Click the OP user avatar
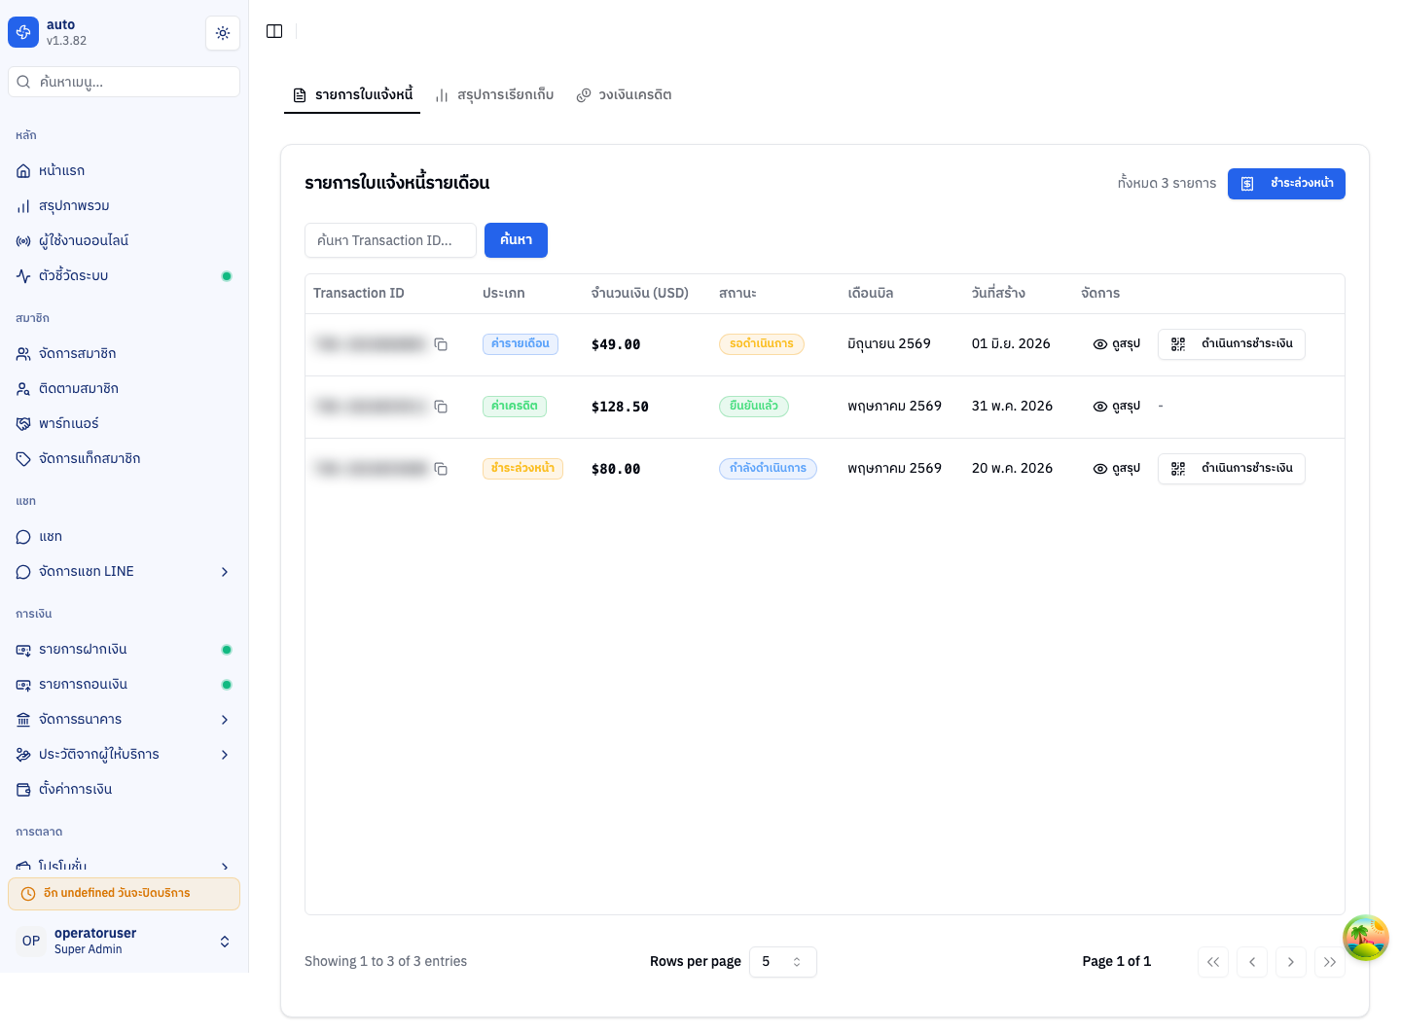Screen dimensions: 1401x1033 coord(31,941)
